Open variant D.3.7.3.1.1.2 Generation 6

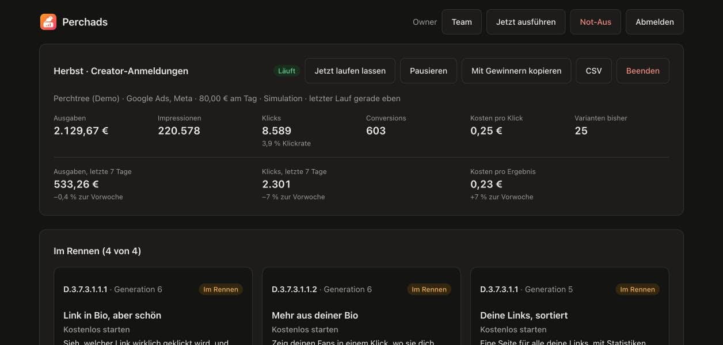[322, 289]
